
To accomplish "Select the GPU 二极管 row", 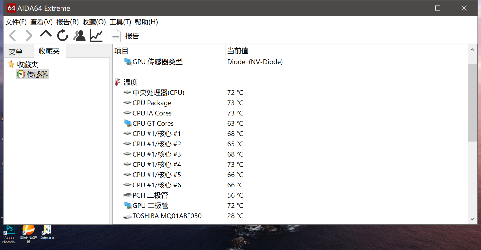I will point(290,205).
